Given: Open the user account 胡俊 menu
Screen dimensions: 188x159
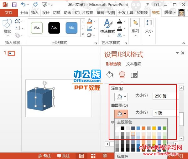Looking at the screenshot, I should (x=170, y=13).
